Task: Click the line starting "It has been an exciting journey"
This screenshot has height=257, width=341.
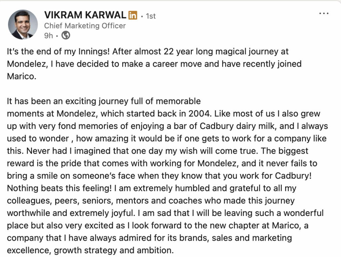Action: pyautogui.click(x=104, y=101)
